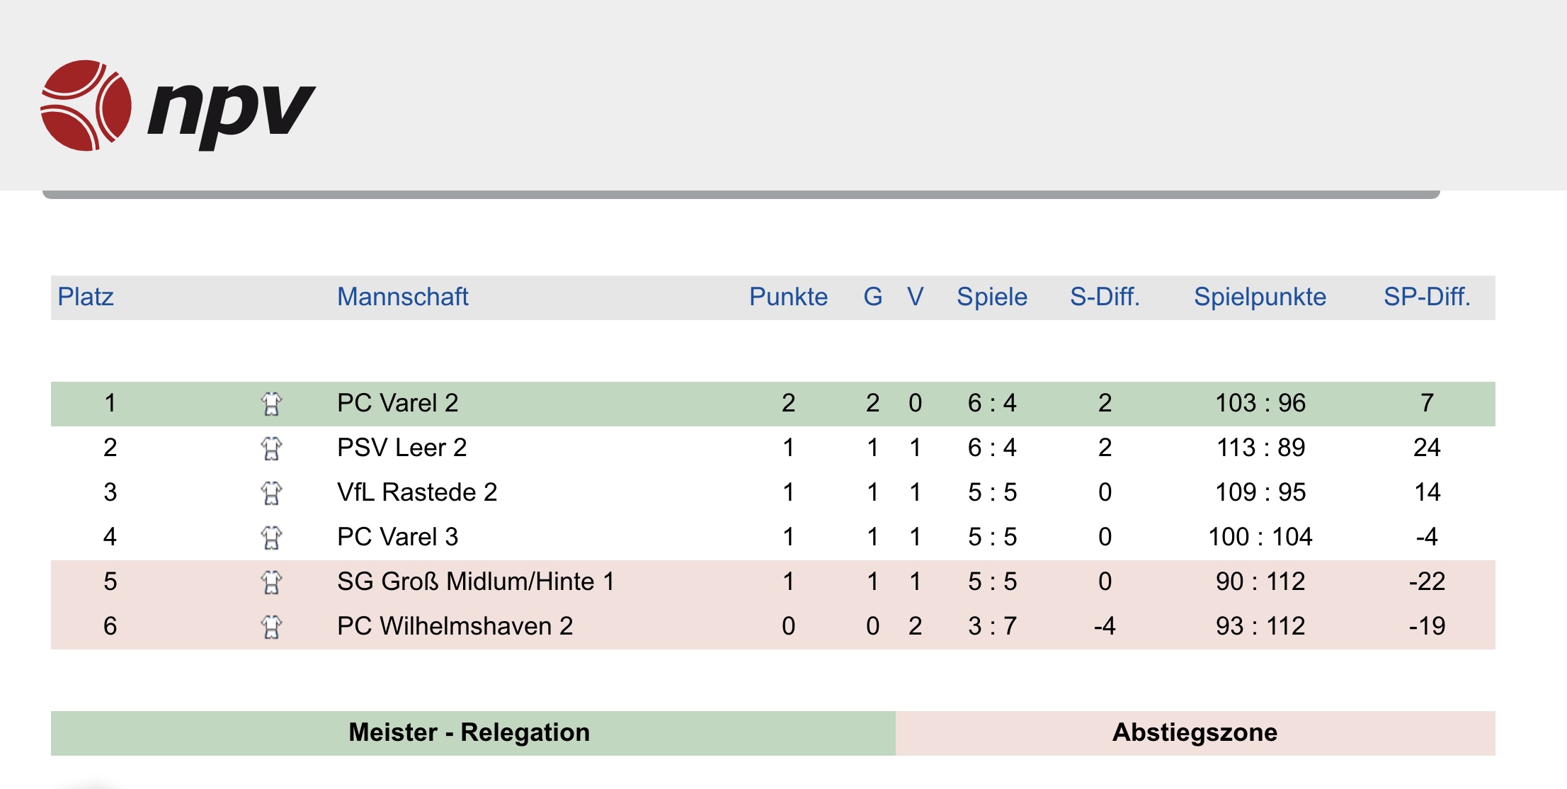The image size is (1567, 789).
Task: Select the jersey icon for PC Wilhelmshaven 2
Action: point(271,627)
